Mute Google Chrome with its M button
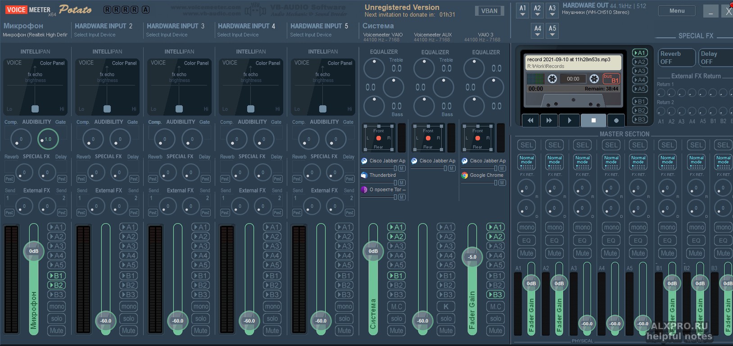Screen dimensions: 733x346 point(502,183)
